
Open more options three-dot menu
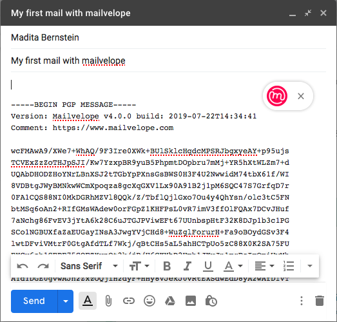point(302,301)
